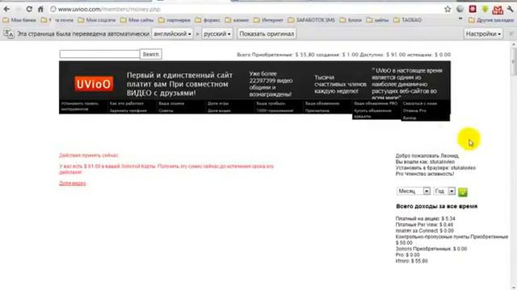The height and width of the screenshot is (290, 517).
Task: Open the "Установить панель инструментов" menu item
Action: 79,106
